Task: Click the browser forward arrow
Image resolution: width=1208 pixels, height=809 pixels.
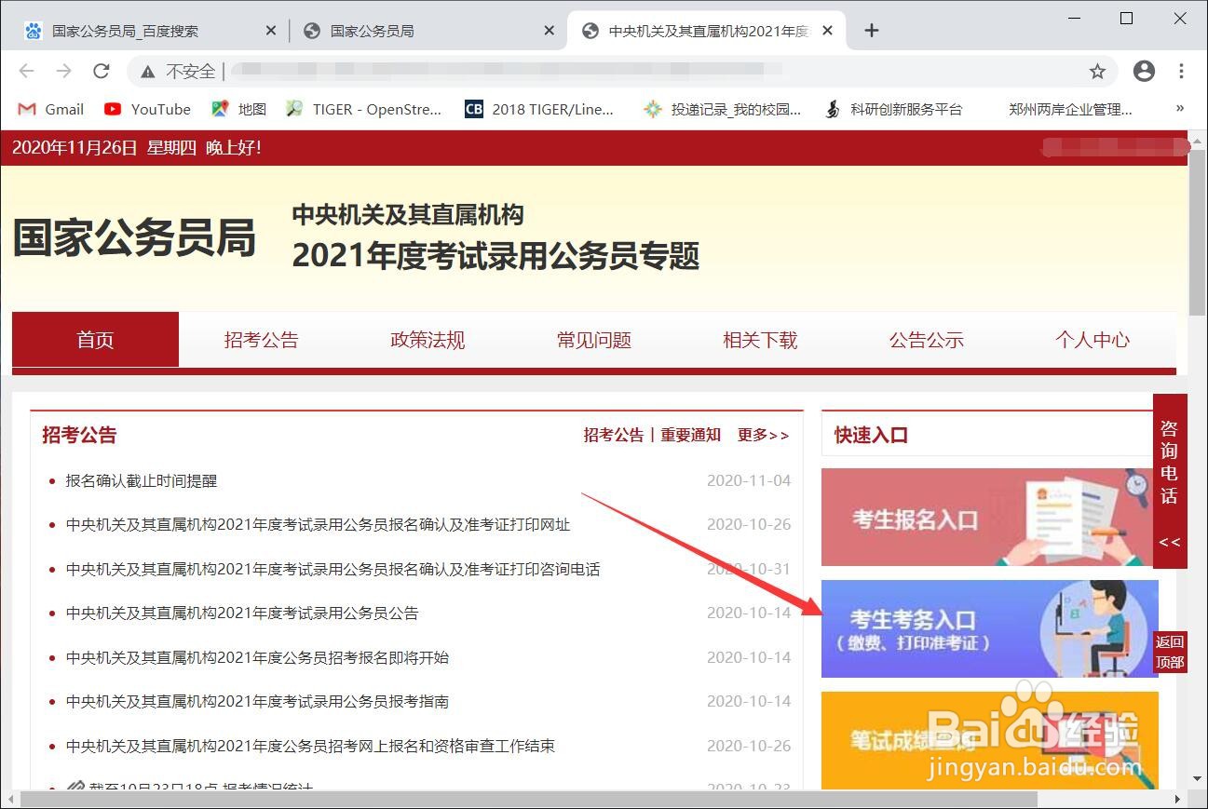Action: point(63,71)
